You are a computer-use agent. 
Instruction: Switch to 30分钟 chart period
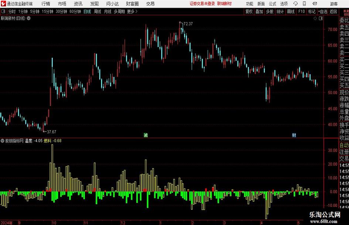[x=61, y=11]
